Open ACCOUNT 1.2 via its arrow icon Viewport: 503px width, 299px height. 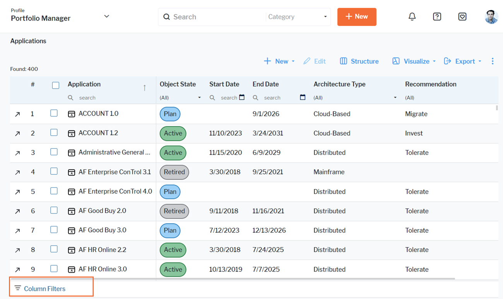pos(17,133)
